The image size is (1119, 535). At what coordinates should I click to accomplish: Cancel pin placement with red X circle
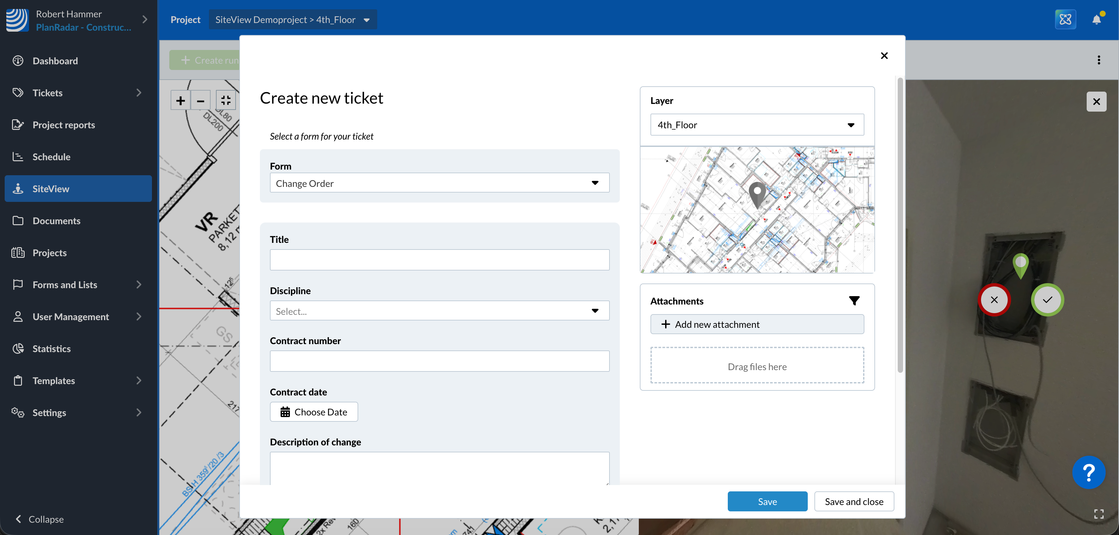tap(994, 299)
